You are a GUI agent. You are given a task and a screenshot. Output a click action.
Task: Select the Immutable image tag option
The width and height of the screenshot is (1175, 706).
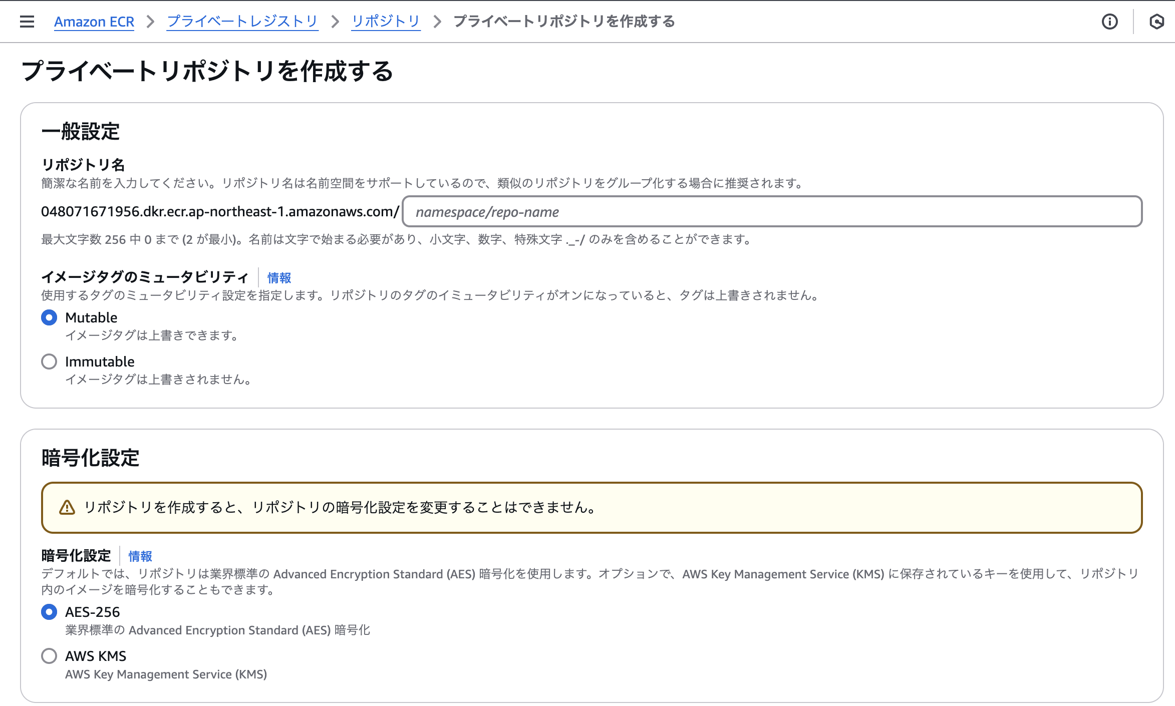pyautogui.click(x=49, y=361)
